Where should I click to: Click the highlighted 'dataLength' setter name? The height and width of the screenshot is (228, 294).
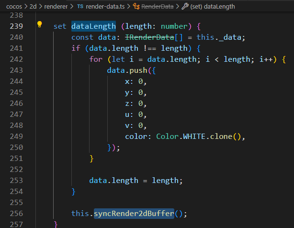[93, 26]
